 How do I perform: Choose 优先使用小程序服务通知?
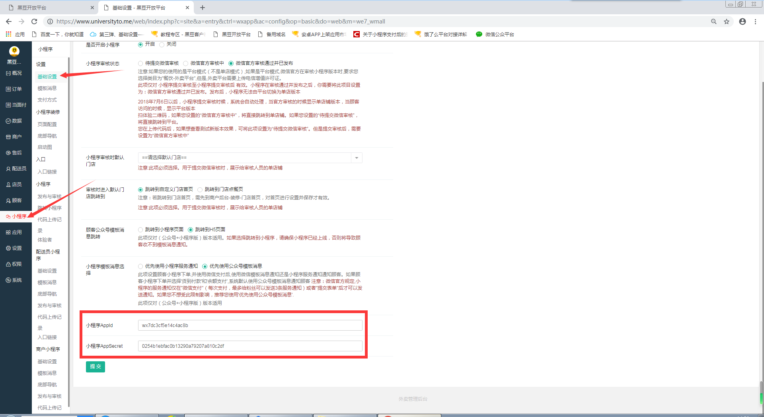coord(140,266)
